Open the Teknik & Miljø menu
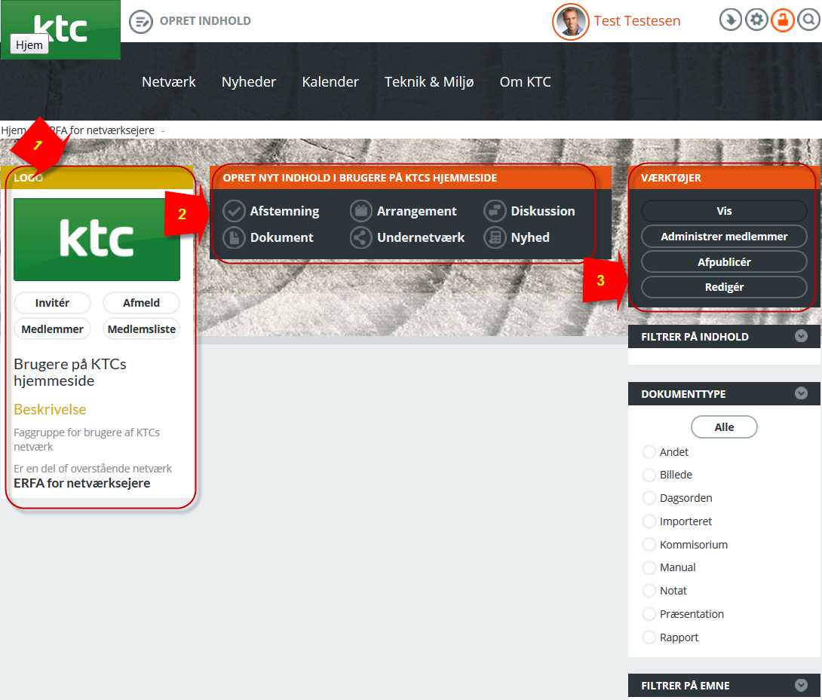Screen dimensions: 822x700 click(x=429, y=81)
